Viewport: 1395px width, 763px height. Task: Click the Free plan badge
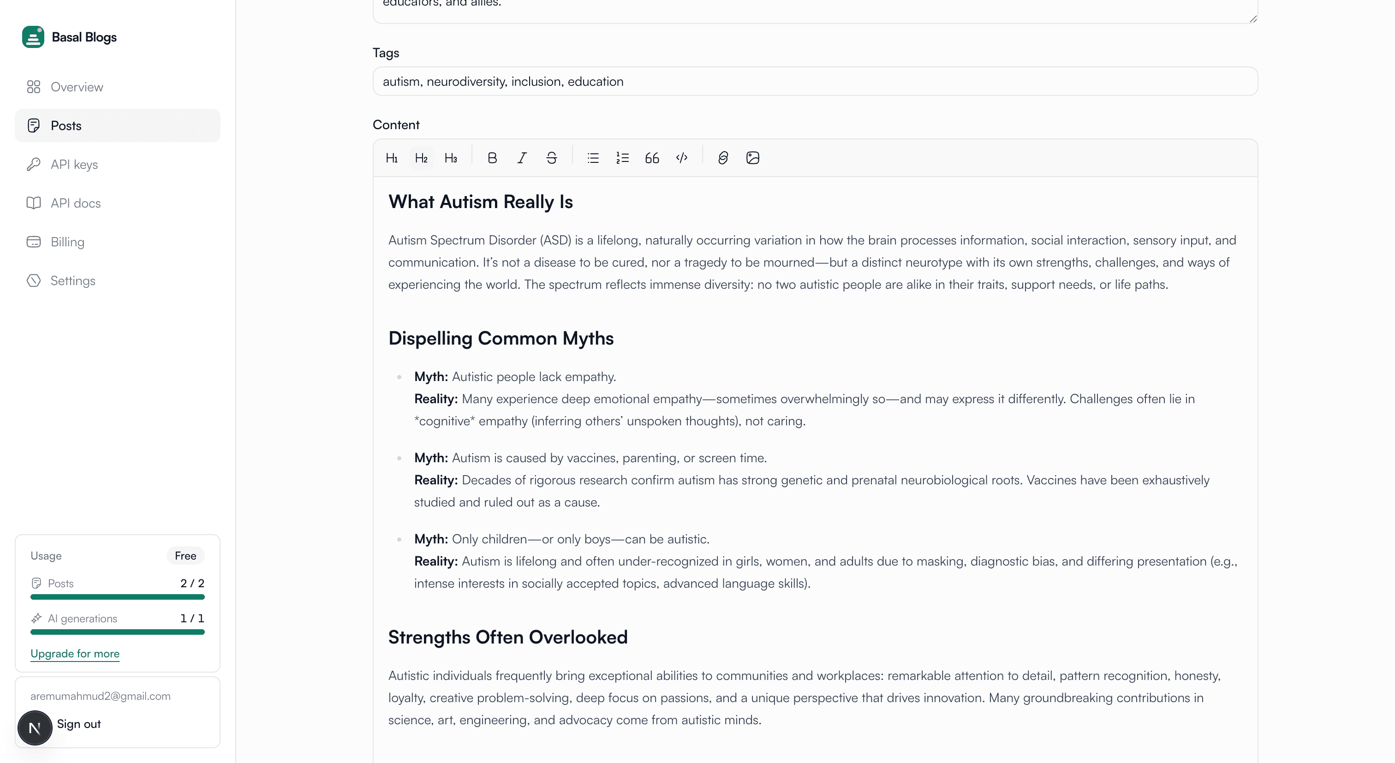click(185, 555)
